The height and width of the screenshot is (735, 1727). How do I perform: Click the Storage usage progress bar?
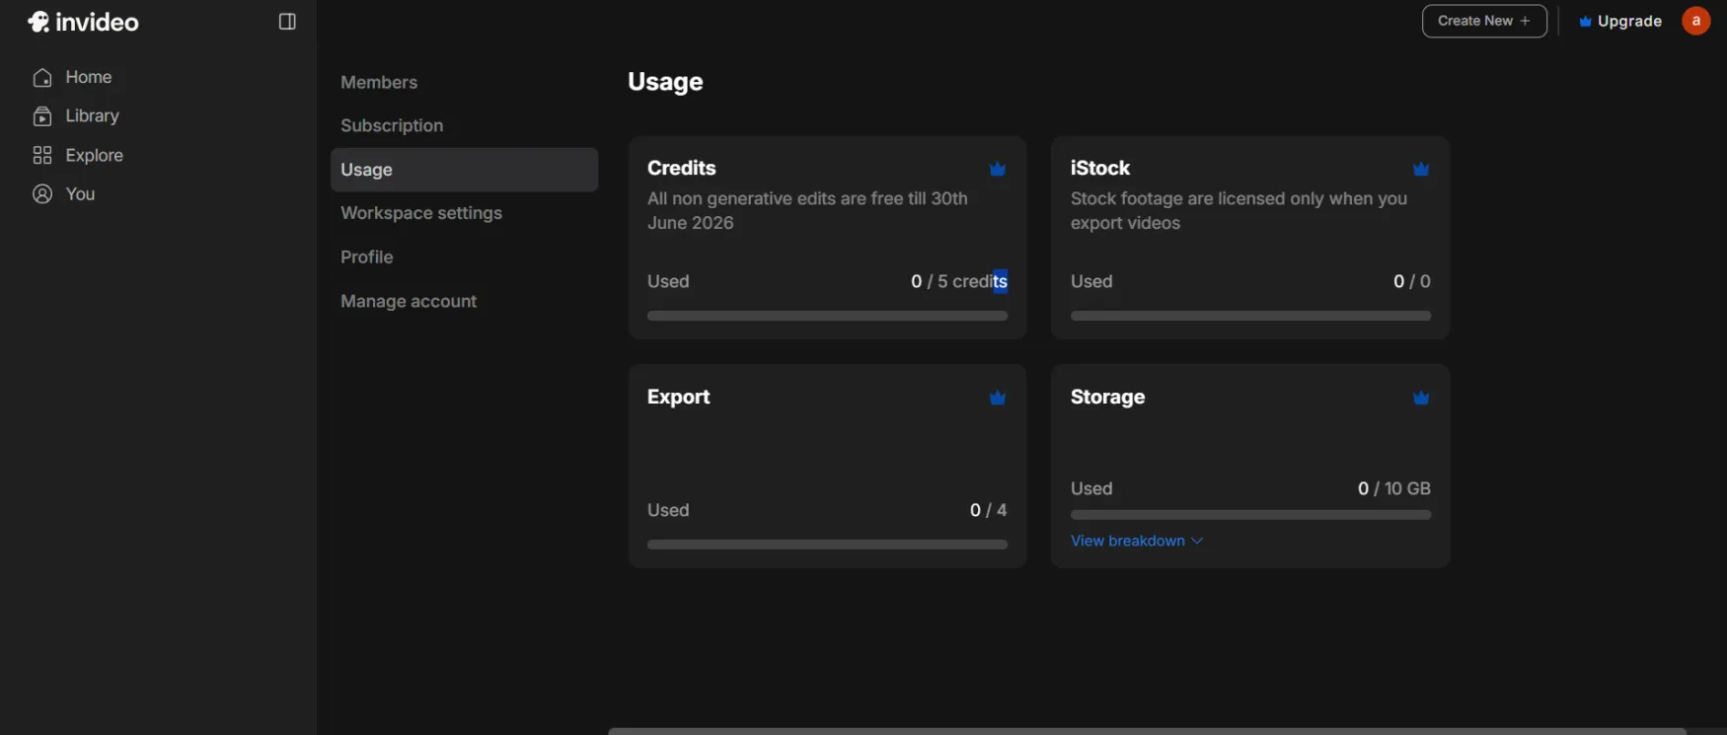click(1250, 515)
